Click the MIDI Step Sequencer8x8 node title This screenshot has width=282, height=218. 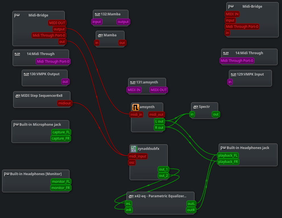coord(42,96)
